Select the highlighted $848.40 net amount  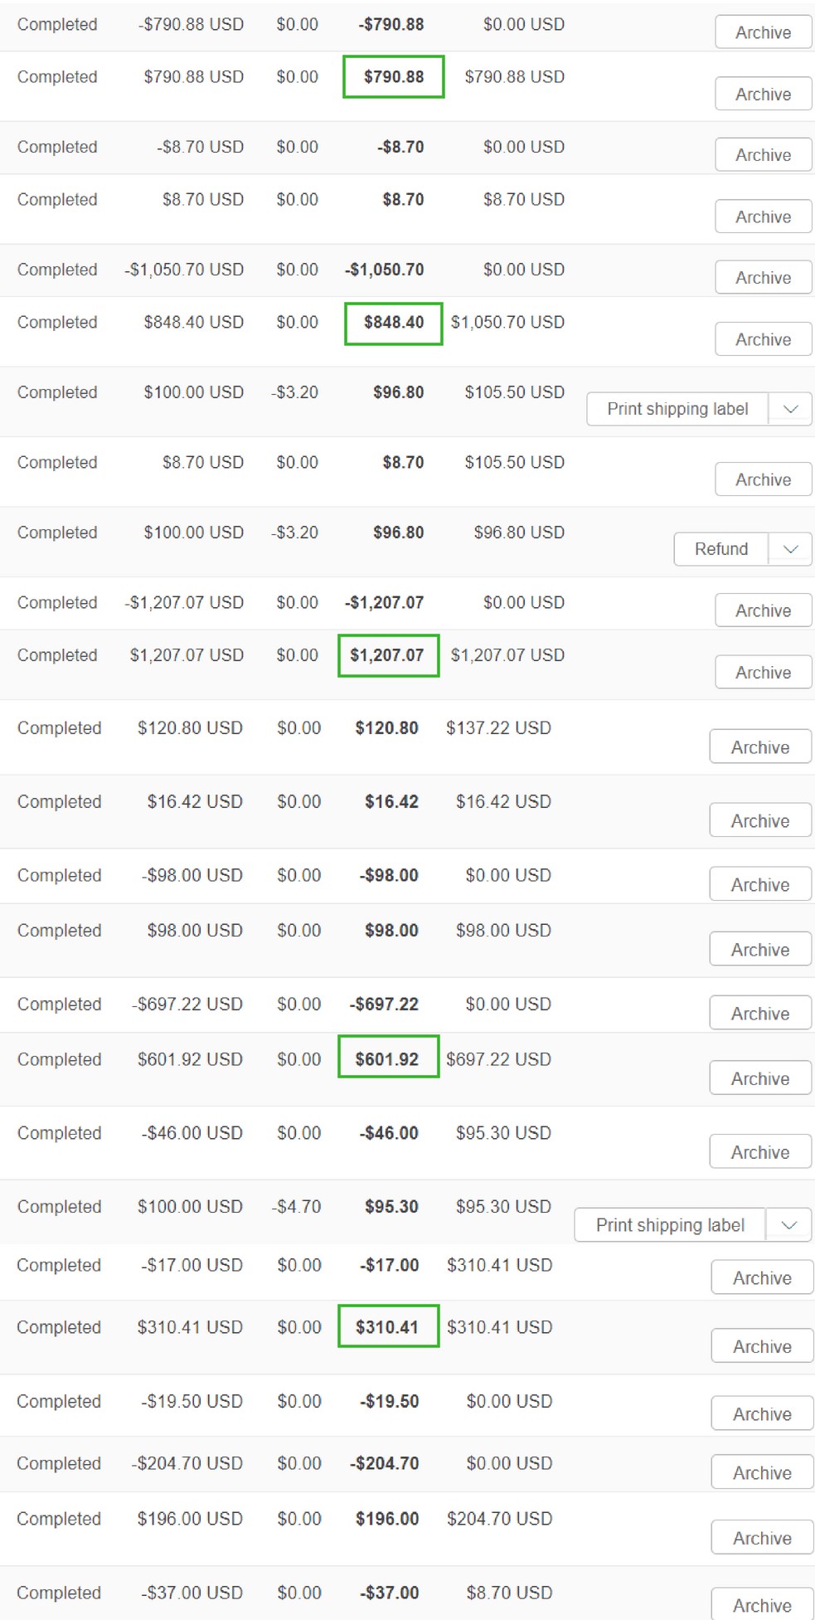(394, 323)
